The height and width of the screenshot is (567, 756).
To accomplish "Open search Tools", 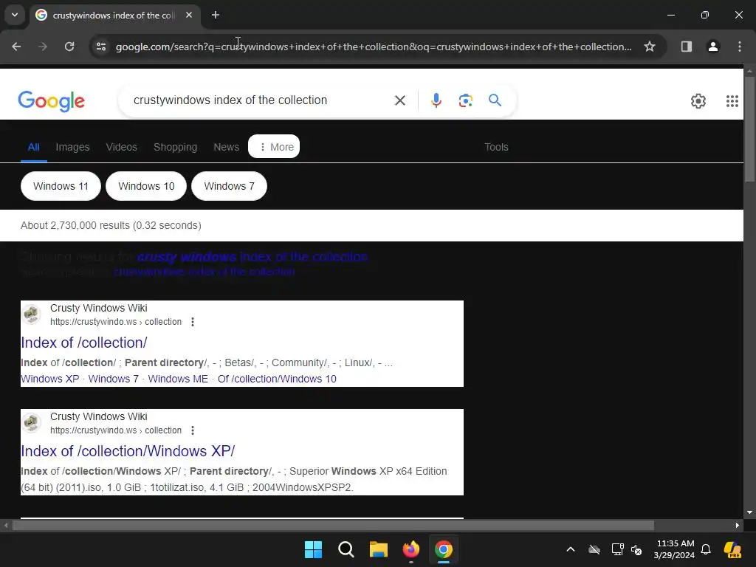I will coord(496,147).
